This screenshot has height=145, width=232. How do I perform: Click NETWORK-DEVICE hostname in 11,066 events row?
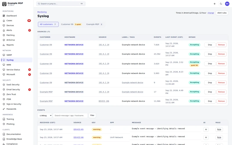pyautogui.click(x=74, y=101)
